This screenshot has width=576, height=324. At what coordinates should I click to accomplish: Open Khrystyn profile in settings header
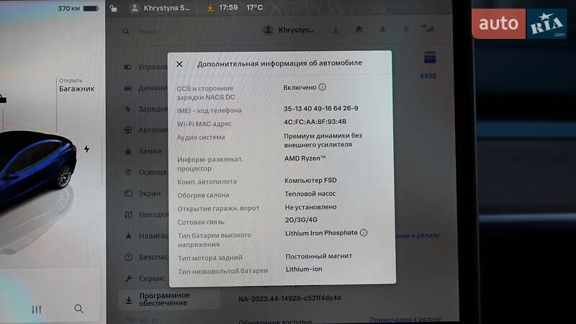click(289, 30)
